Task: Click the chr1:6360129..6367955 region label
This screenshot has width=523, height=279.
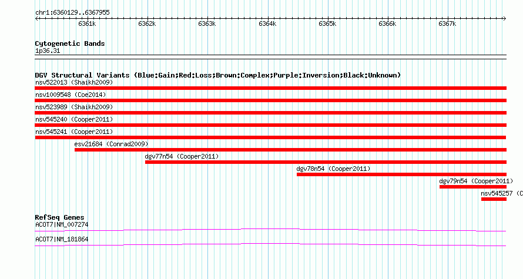Action: [72, 13]
